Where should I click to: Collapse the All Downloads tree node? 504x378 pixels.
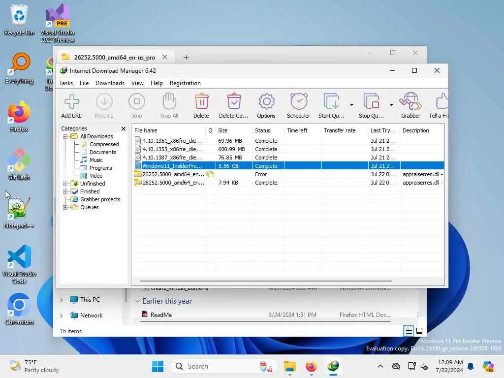click(x=65, y=137)
